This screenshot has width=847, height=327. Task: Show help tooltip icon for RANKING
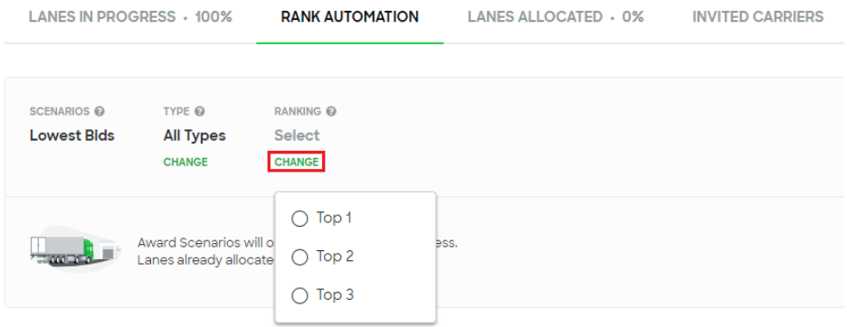pyautogui.click(x=331, y=112)
